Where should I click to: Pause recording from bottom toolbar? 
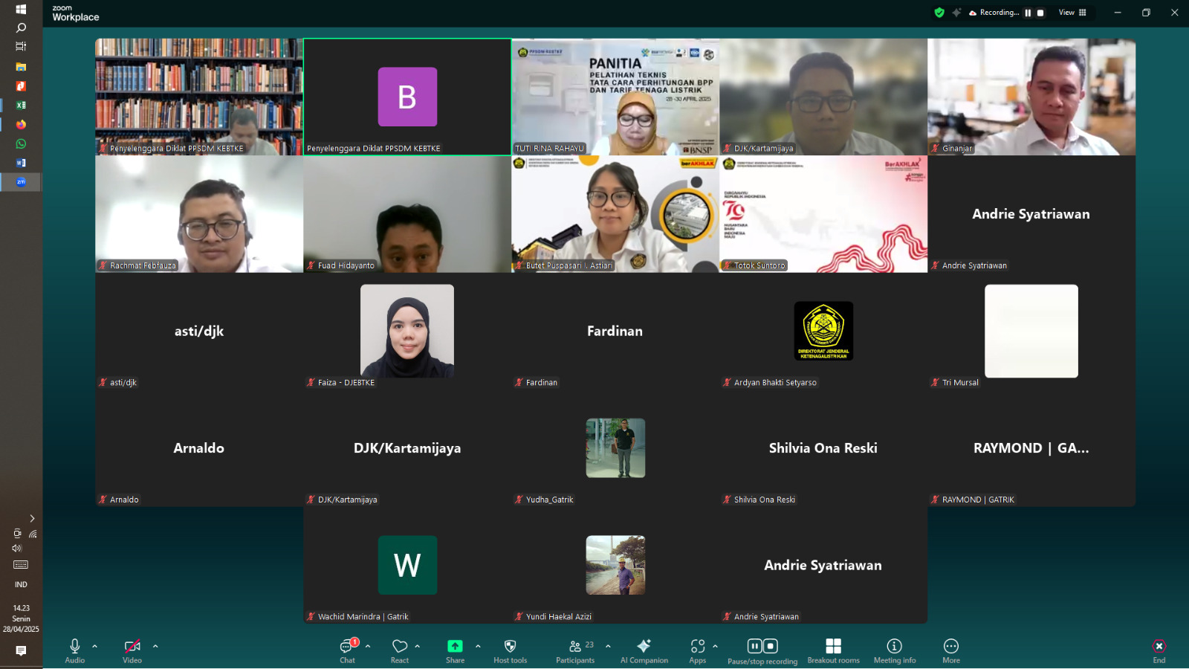pyautogui.click(x=754, y=646)
